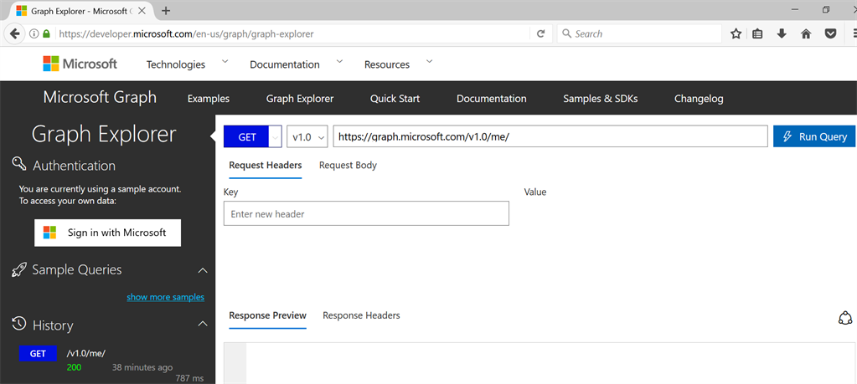Open Samples & SDKs nav item
857x384 pixels.
click(600, 99)
